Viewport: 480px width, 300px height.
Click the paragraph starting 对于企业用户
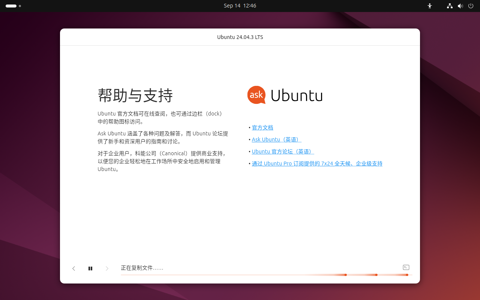[162, 161]
